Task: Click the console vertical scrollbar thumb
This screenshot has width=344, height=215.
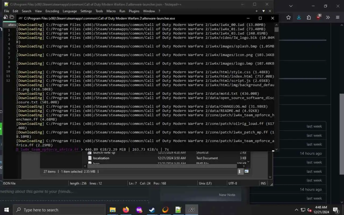Action: tap(276, 29)
